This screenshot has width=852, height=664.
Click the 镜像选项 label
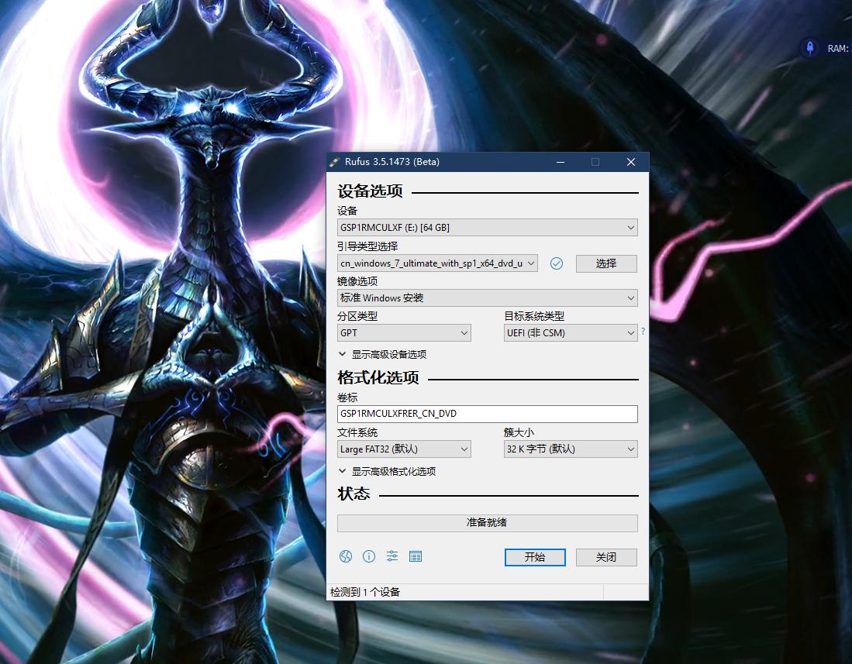(x=357, y=281)
